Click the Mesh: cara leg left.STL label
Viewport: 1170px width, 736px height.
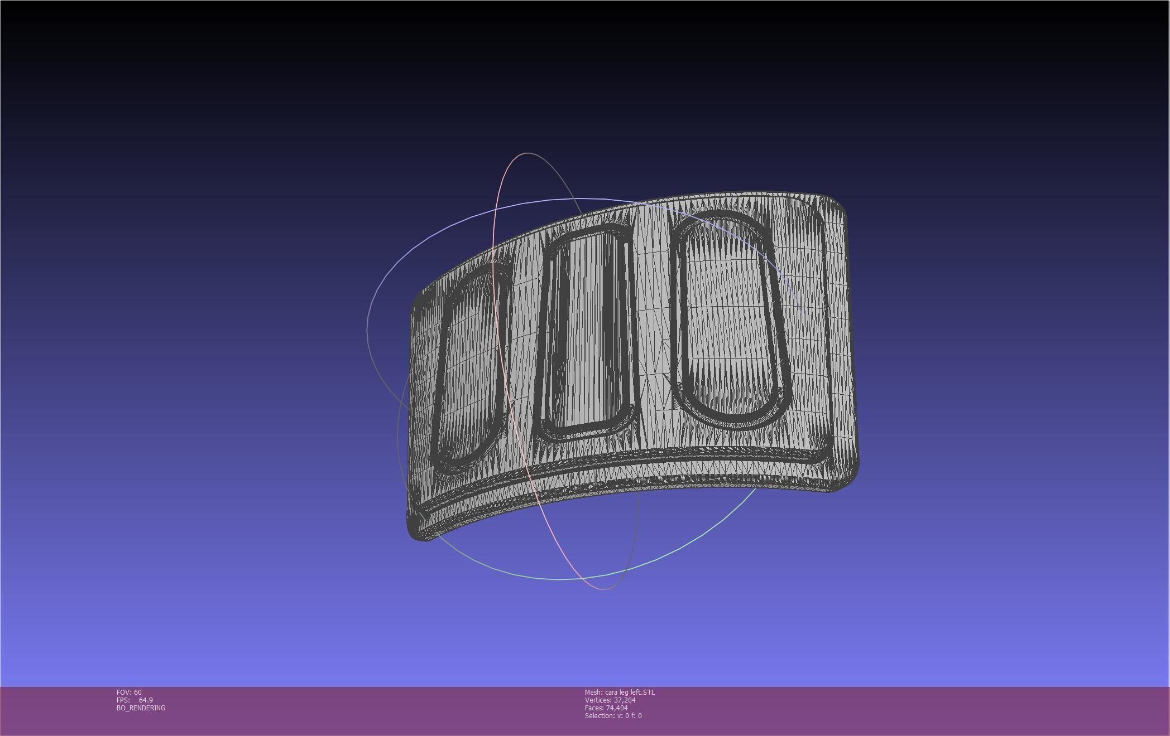coord(620,692)
